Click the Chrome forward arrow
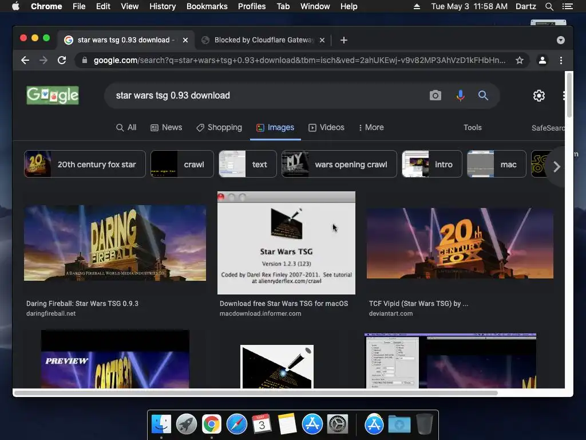 (43, 60)
